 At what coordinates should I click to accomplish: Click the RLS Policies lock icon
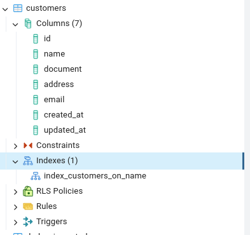tap(28, 191)
